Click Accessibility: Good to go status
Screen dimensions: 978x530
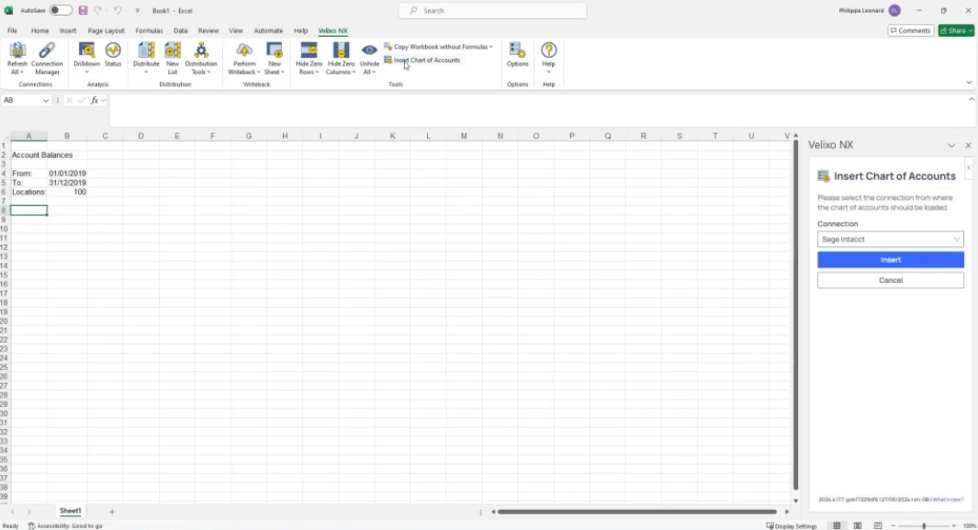65,526
